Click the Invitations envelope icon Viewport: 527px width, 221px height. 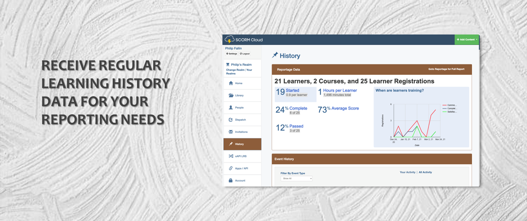231,132
